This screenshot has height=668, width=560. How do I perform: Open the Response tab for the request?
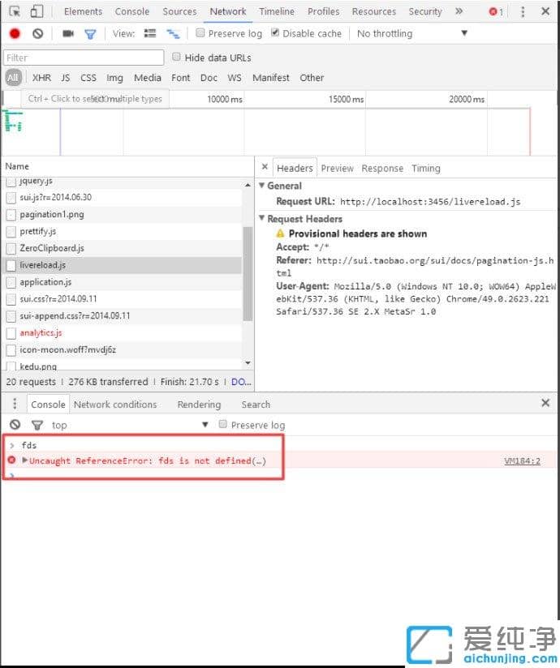point(382,168)
